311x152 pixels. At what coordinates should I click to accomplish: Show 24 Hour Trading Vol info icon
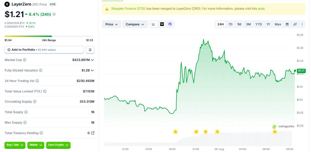click(37, 81)
